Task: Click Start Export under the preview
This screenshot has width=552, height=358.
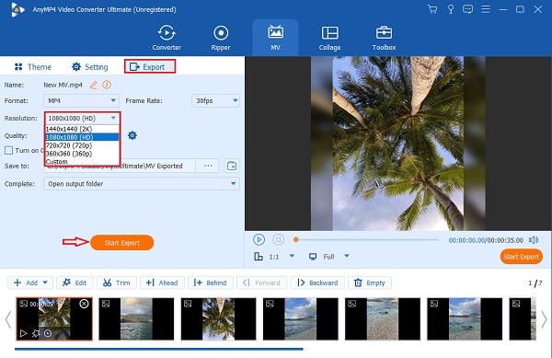Action: (x=521, y=257)
